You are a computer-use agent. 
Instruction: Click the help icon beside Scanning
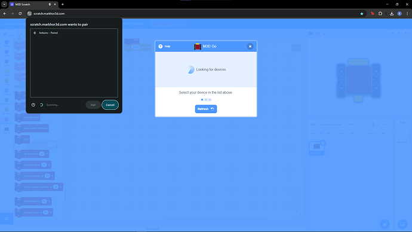[x=33, y=105]
